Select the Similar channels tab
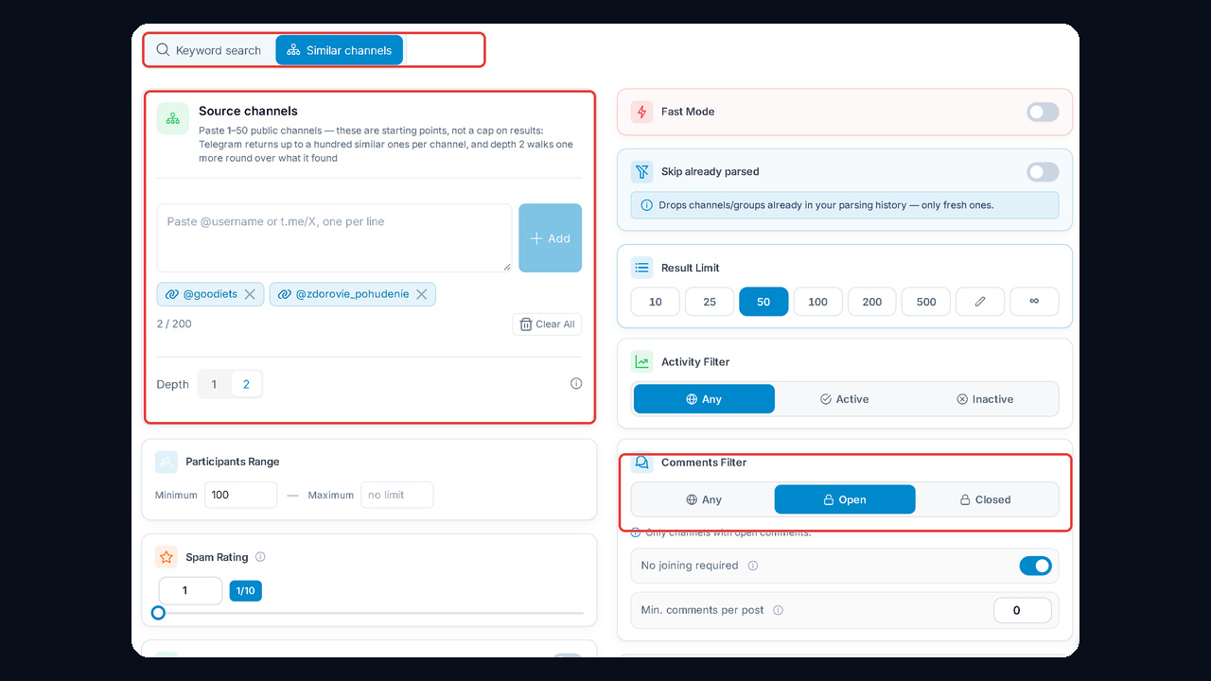 (x=340, y=50)
